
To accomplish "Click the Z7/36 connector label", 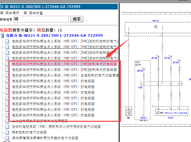I will (x=176, y=63).
